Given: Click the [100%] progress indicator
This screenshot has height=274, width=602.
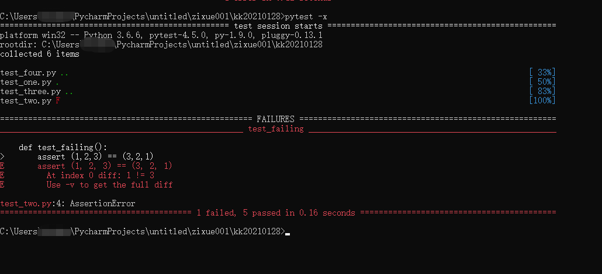Looking at the screenshot, I should [542, 101].
